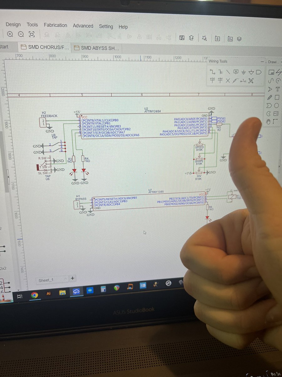Select the Pie drawing tool
Viewport: 282px width, 377px height.
[x=269, y=114]
